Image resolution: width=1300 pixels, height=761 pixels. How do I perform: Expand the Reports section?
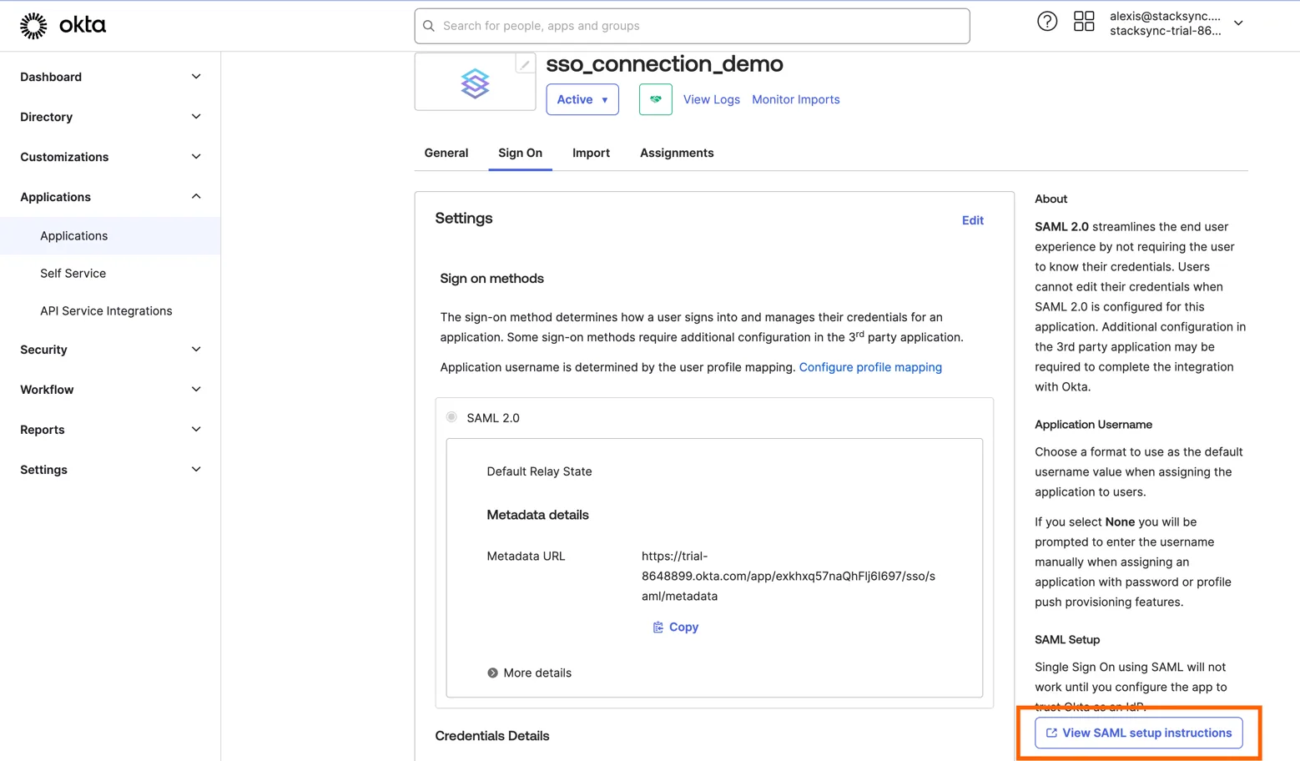[110, 430]
